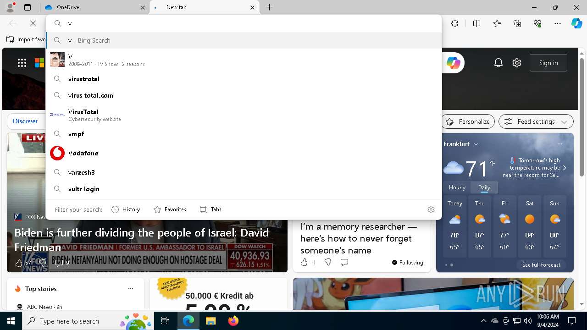Add a new browser tab

270,7
